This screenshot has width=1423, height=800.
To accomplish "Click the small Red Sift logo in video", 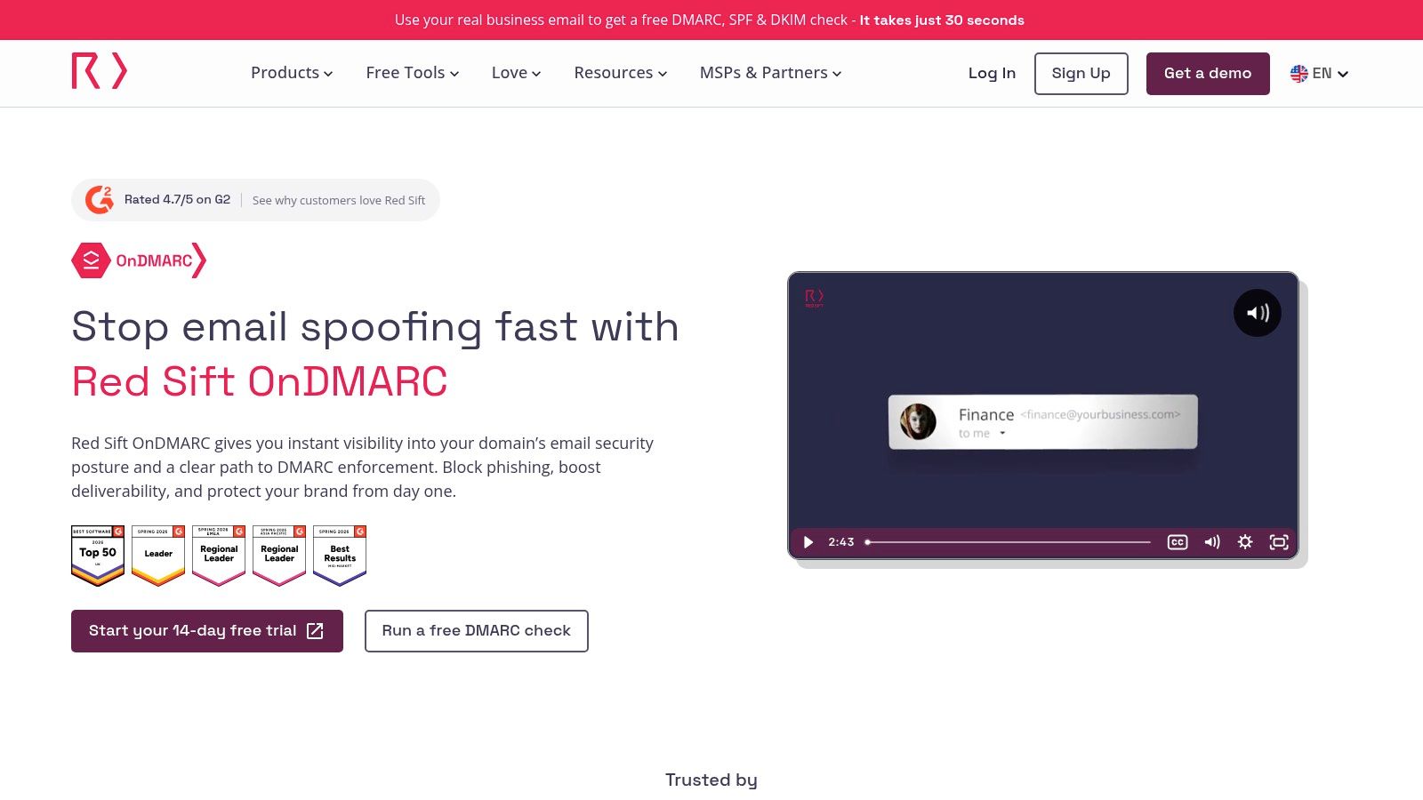I will (x=814, y=298).
